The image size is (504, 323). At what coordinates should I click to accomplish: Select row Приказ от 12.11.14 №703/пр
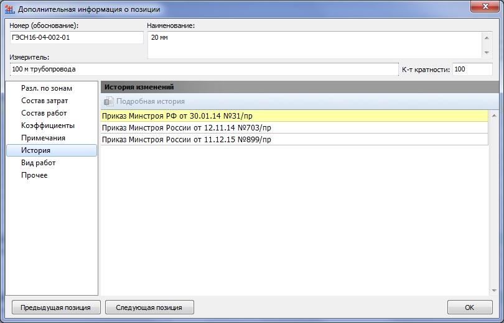click(294, 128)
